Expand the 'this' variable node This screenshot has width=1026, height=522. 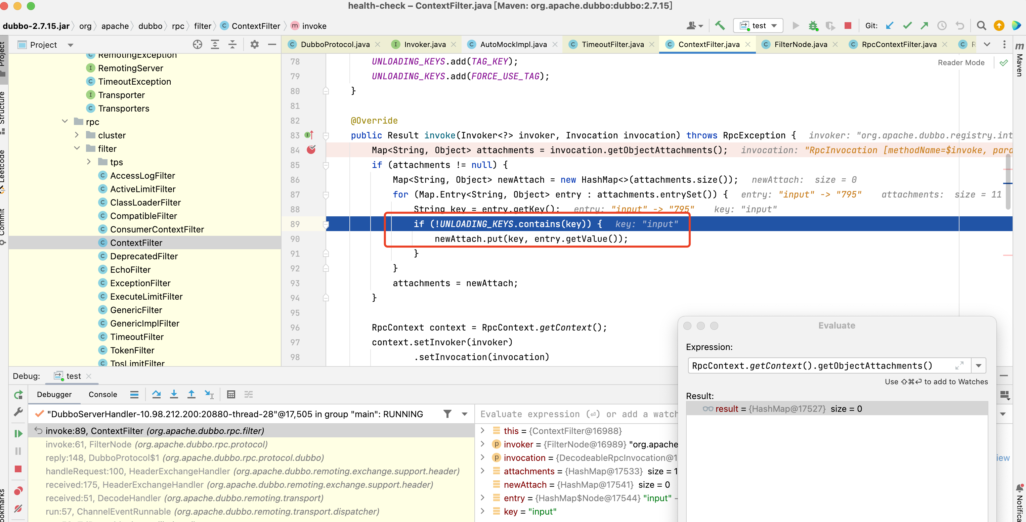pos(483,430)
